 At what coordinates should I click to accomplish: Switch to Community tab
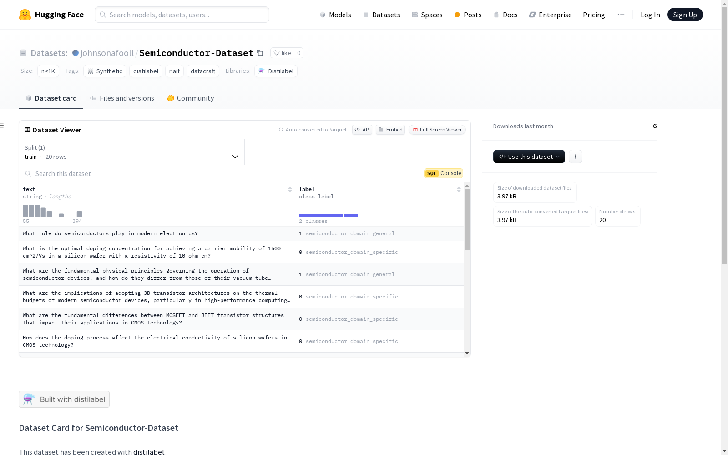(191, 98)
